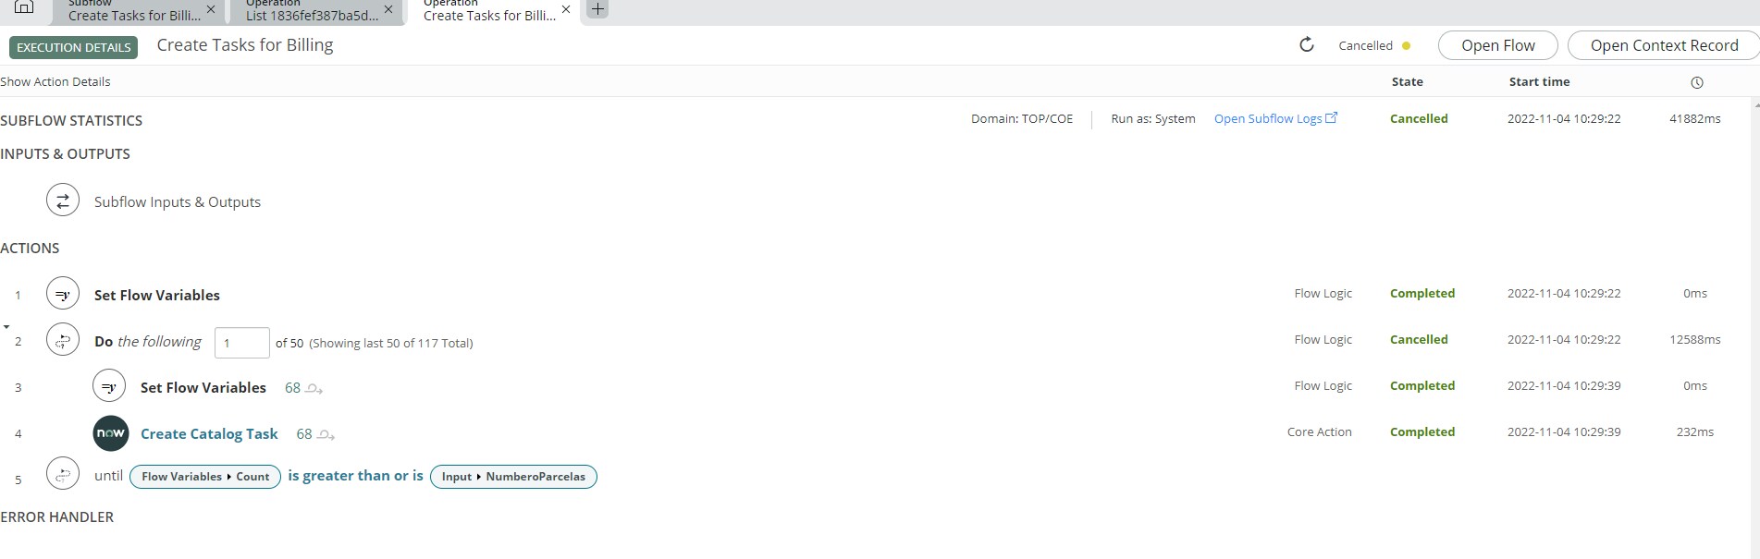Click the Flow Variables Count pill
Screen dimensions: 1760x559
pos(205,477)
